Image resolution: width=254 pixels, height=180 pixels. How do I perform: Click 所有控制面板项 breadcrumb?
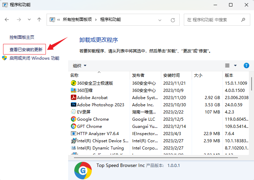pos(77,20)
